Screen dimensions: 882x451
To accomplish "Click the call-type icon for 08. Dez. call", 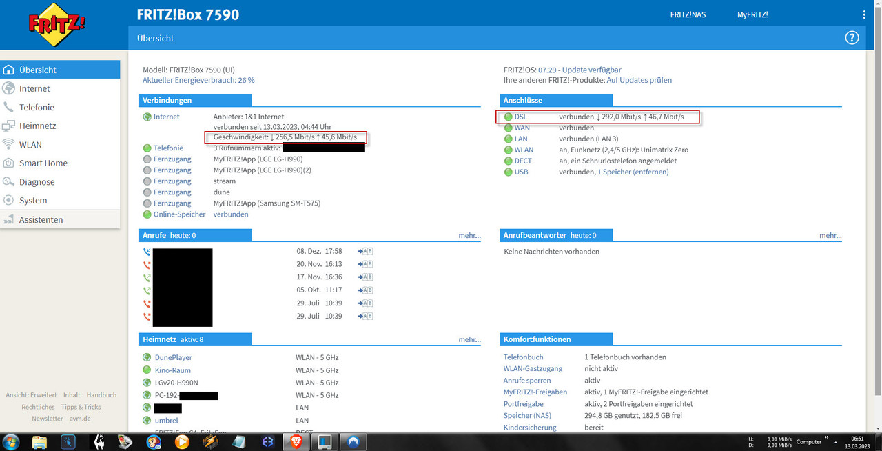I will point(147,252).
